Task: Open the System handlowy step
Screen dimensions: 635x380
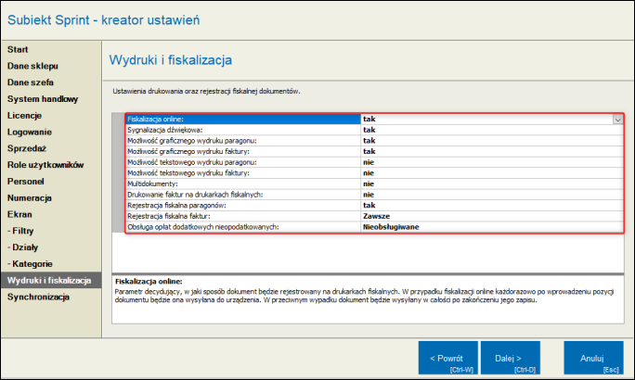Action: 43,98
